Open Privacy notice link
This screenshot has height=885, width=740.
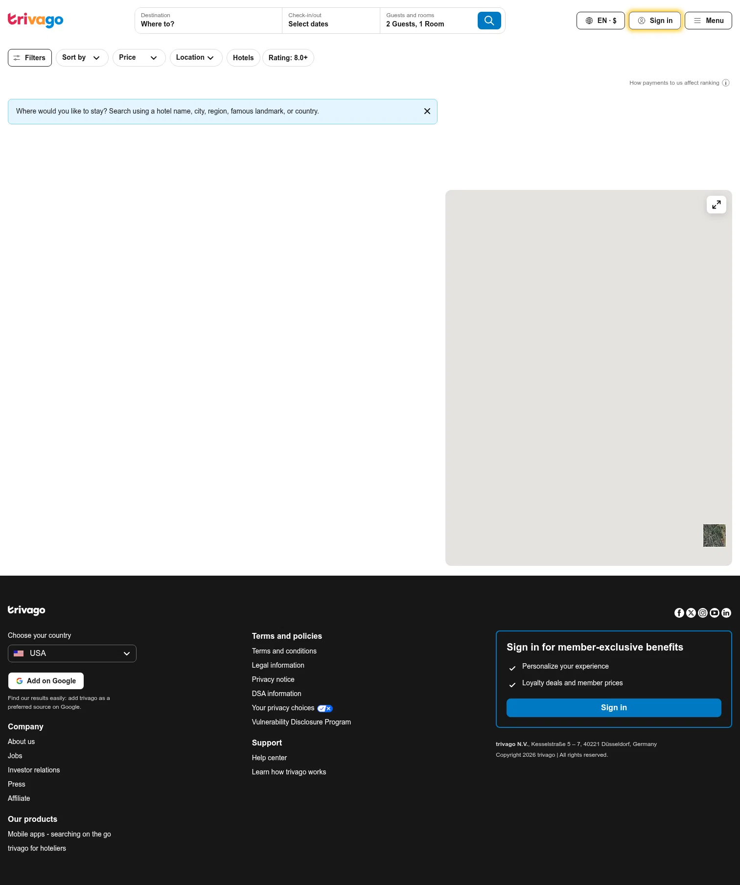(273, 679)
